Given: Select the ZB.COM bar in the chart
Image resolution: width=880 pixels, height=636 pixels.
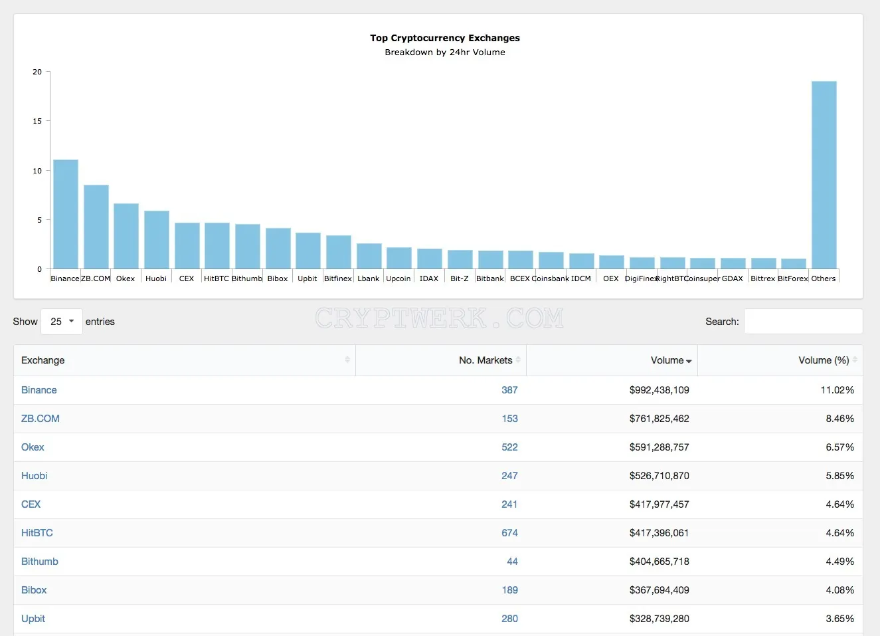Looking at the screenshot, I should 96,227.
